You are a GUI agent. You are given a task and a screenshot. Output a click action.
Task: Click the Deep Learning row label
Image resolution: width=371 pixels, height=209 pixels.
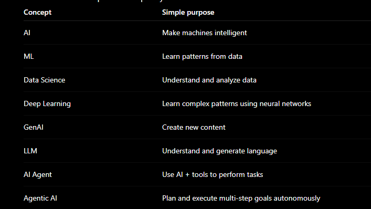click(x=47, y=103)
